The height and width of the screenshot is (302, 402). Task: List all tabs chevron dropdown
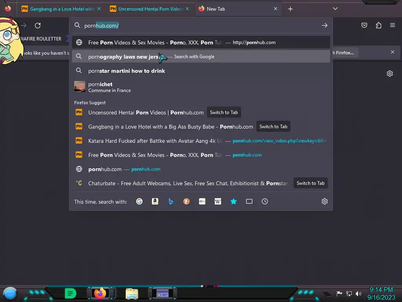click(x=335, y=9)
